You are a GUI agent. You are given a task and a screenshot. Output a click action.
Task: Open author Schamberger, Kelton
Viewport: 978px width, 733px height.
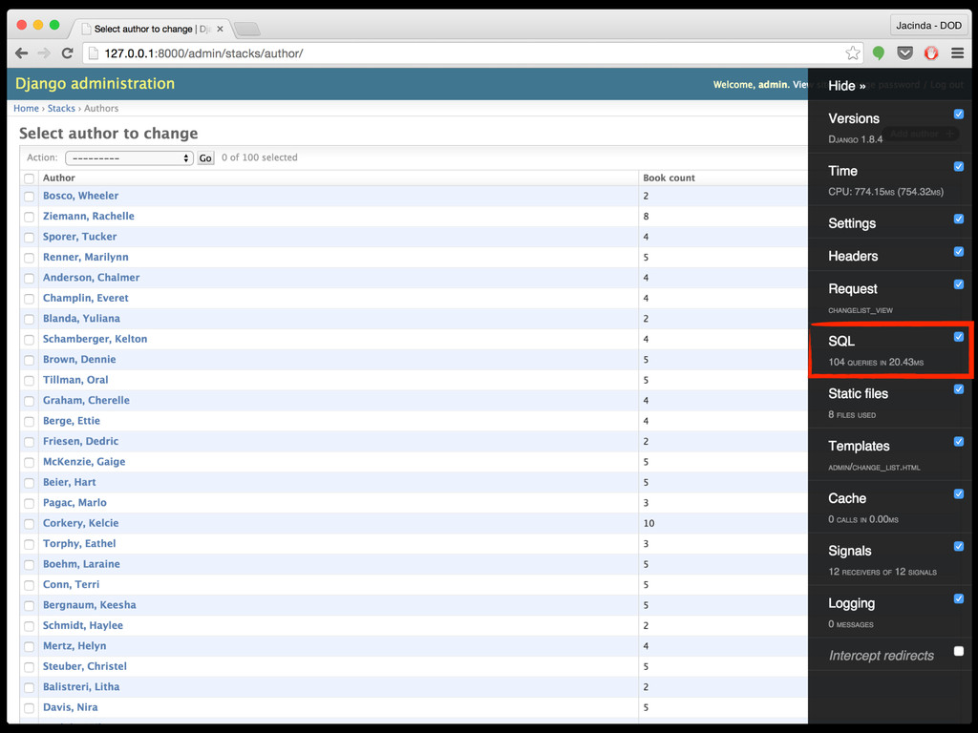pyautogui.click(x=95, y=339)
